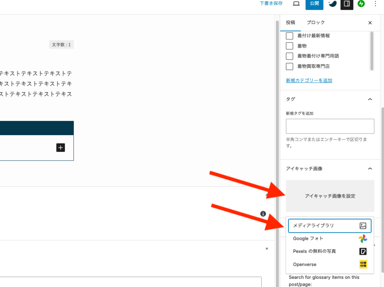The height and width of the screenshot is (287, 384).
Task: Toggle the settings sidebar panel icon
Action: point(347,4)
